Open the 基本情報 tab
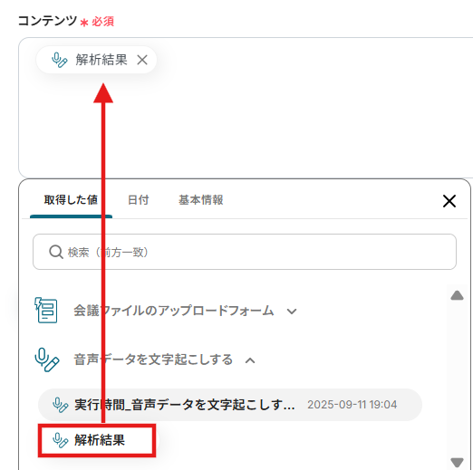The width and height of the screenshot is (473, 470). [x=200, y=200]
